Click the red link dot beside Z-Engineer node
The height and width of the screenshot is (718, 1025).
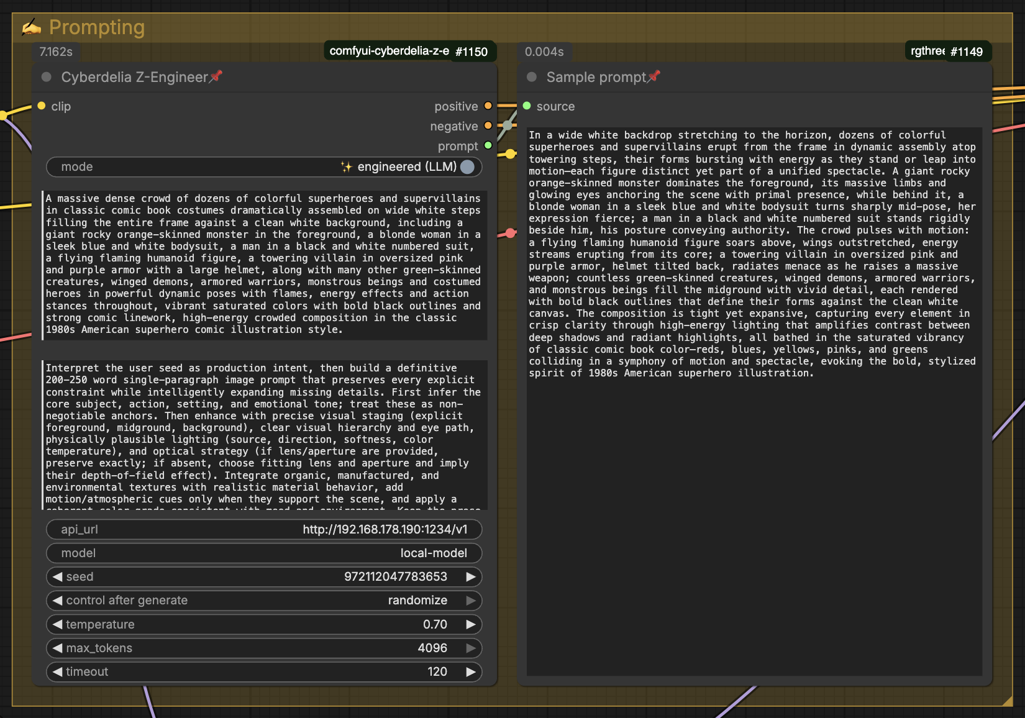(511, 233)
